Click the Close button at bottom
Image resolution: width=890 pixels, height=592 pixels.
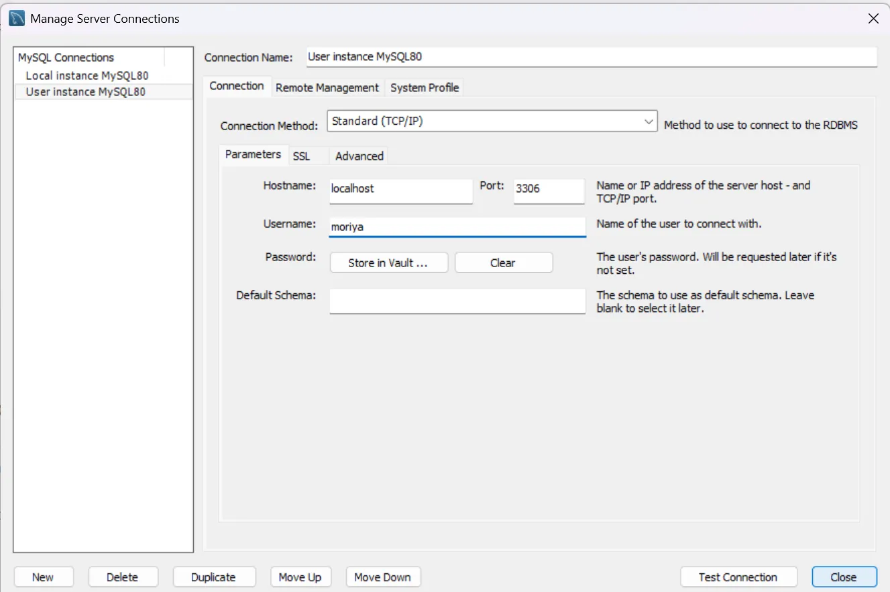(x=844, y=577)
